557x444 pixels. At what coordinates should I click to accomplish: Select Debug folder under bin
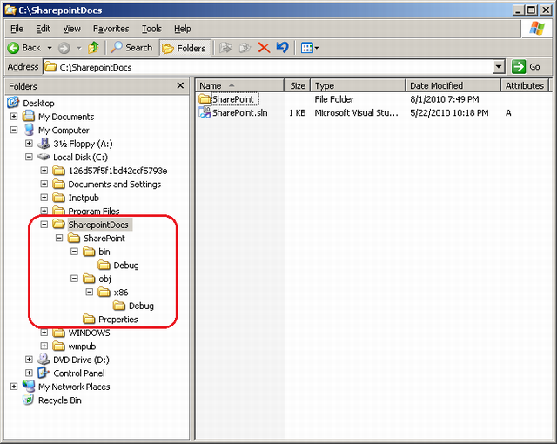(x=126, y=265)
